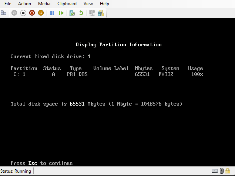Image resolution: width=235 pixels, height=176 pixels.
Task: Click the 'Display Partition Information' heading
Action: (x=118, y=45)
